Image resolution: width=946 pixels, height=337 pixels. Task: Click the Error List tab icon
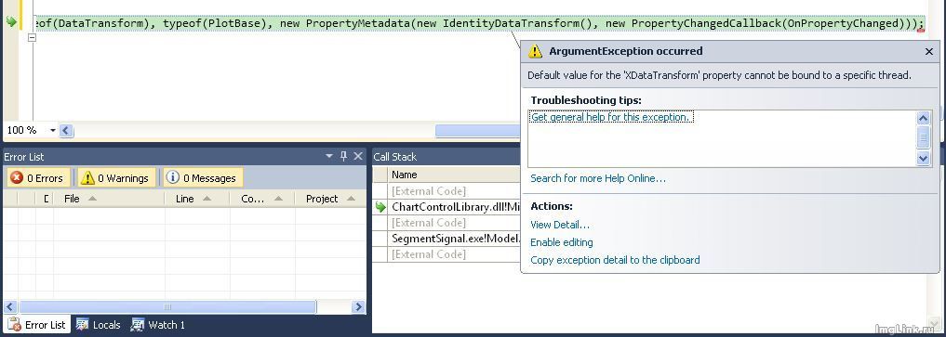tap(15, 325)
